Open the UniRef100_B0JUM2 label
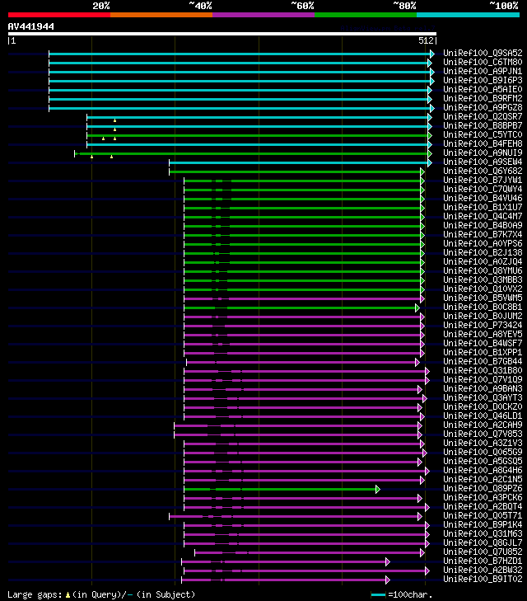This screenshot has height=601, width=527. [x=483, y=317]
